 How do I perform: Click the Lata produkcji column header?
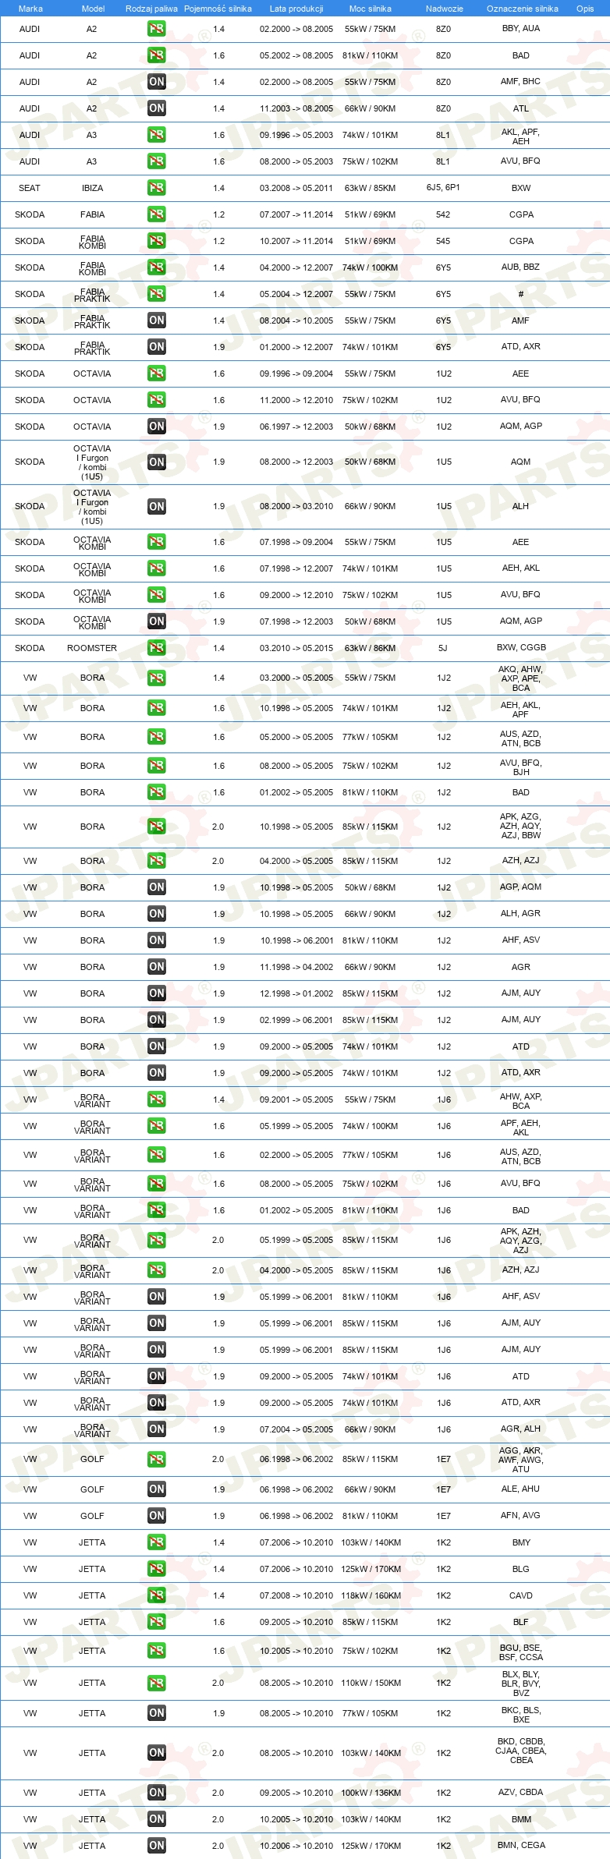(x=296, y=9)
